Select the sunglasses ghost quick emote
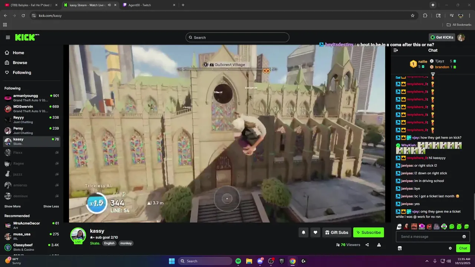 pos(399,226)
